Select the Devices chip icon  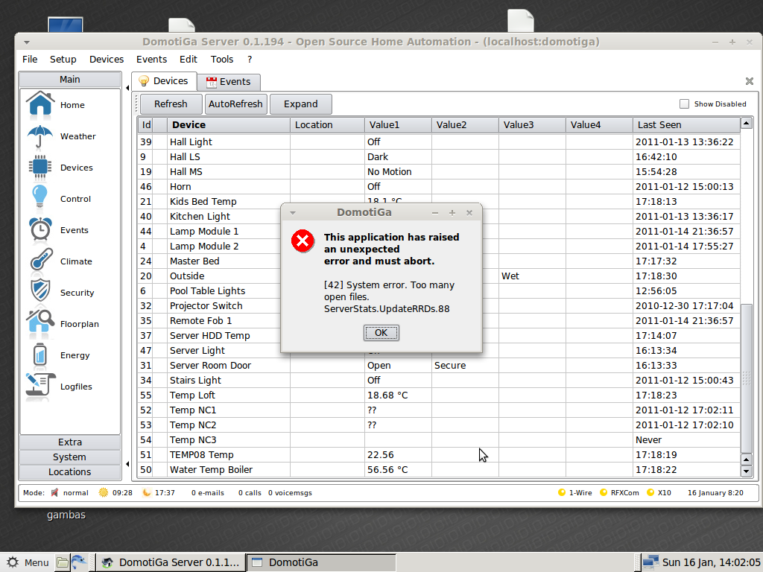(x=40, y=168)
